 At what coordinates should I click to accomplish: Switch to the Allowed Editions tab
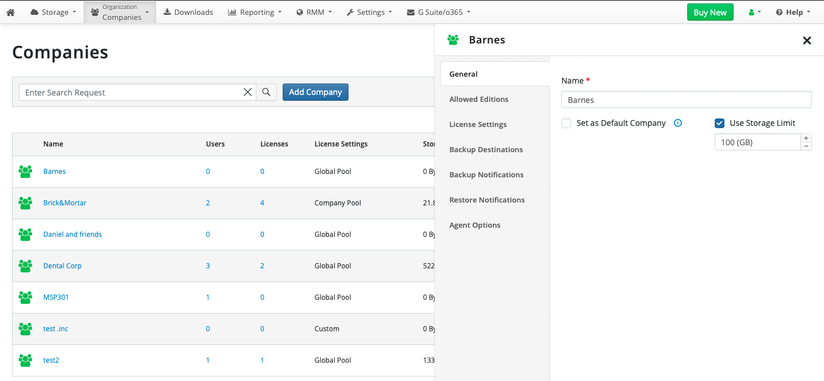(x=478, y=99)
